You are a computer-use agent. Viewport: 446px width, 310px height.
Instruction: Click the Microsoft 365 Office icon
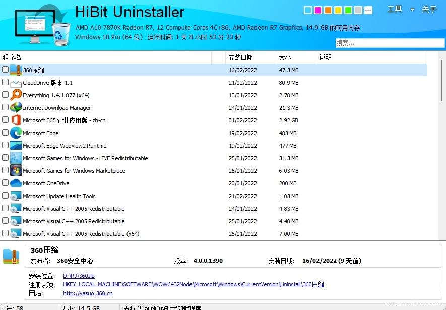pyautogui.click(x=16, y=120)
